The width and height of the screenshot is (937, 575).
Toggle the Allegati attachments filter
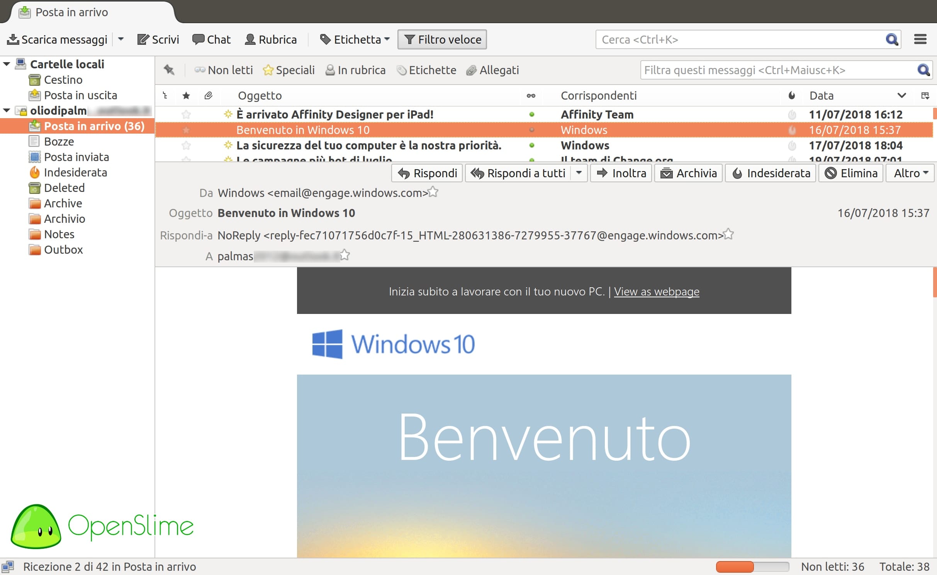[x=492, y=70]
